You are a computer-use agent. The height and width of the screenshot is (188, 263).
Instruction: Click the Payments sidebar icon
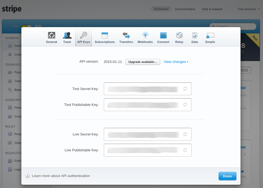[10, 72]
